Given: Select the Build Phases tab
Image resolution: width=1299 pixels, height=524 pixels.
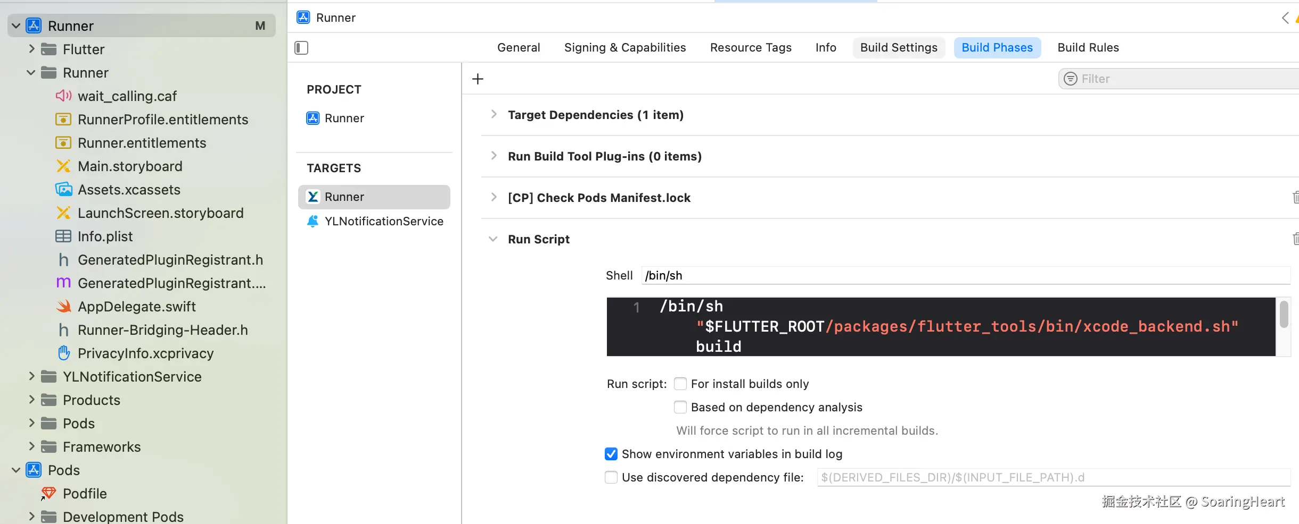Looking at the screenshot, I should [x=997, y=48].
